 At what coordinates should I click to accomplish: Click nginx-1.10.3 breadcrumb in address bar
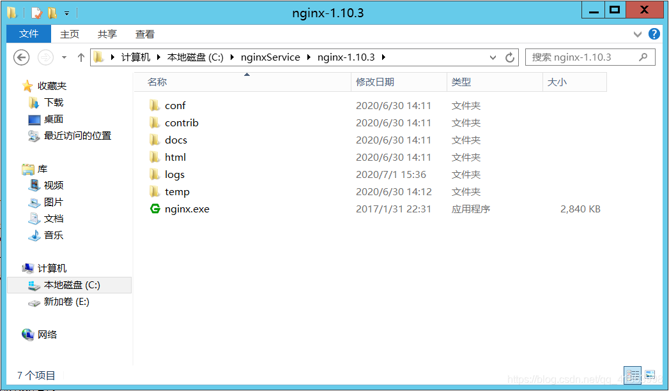click(x=346, y=57)
